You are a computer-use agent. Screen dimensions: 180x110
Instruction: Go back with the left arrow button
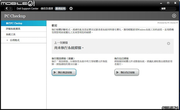[7, 8]
